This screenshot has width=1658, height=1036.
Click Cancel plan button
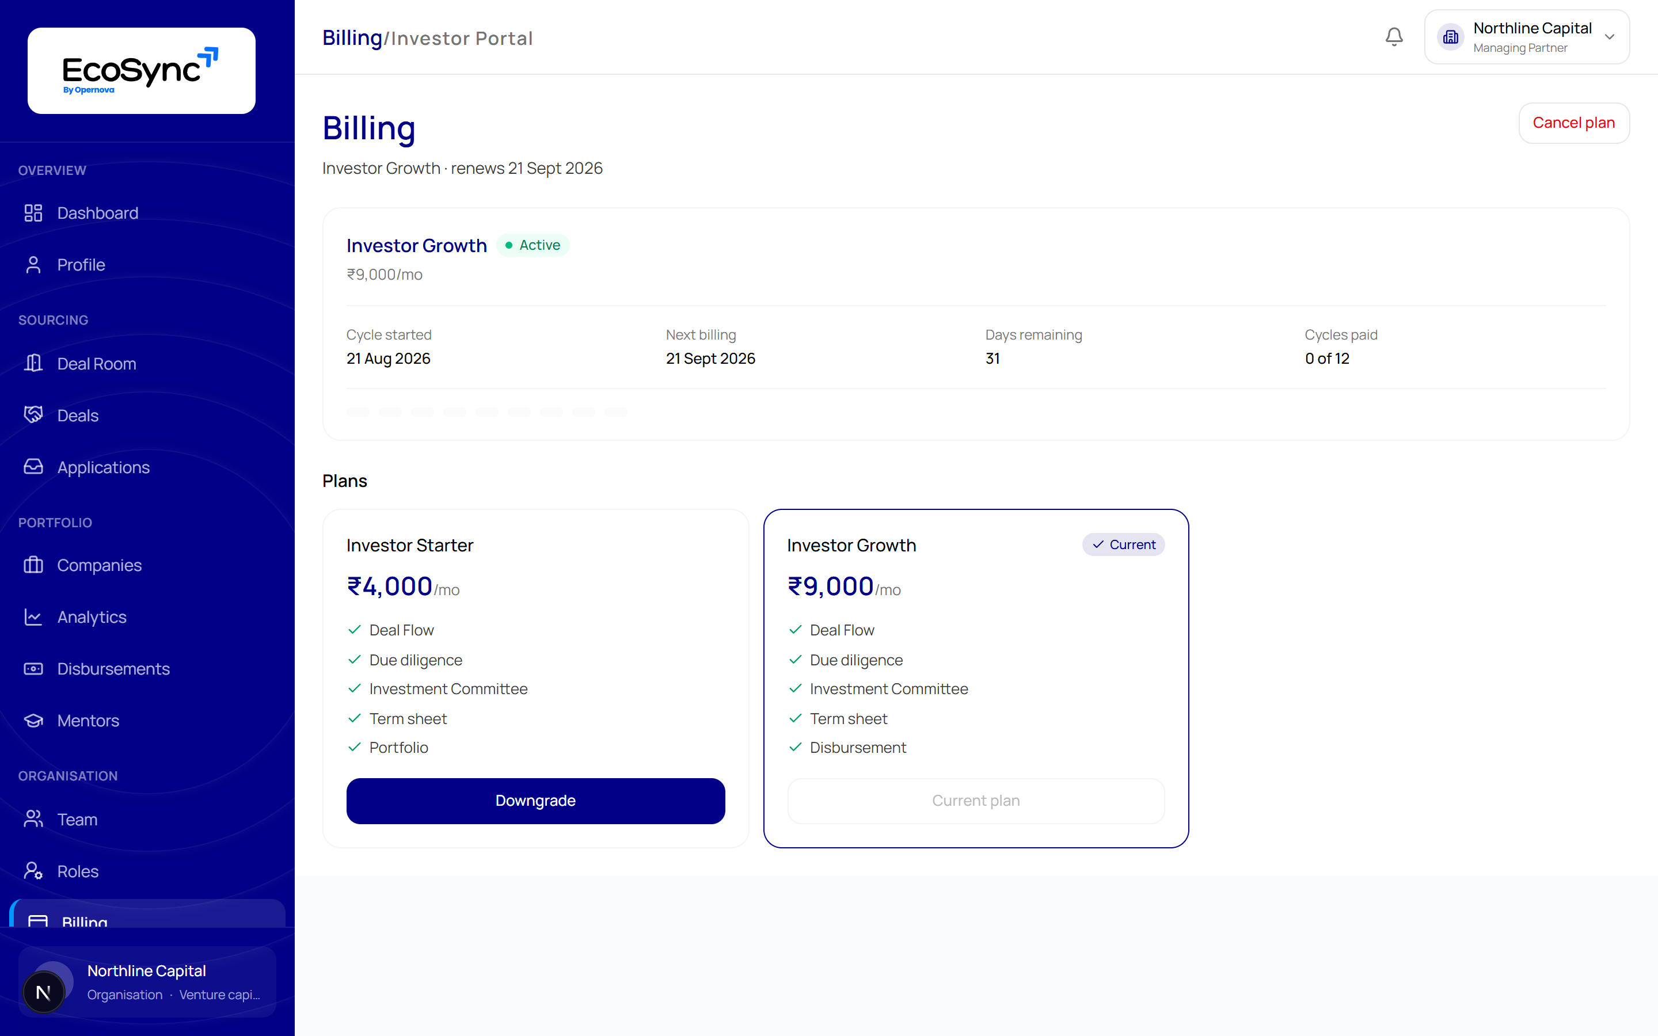1574,123
